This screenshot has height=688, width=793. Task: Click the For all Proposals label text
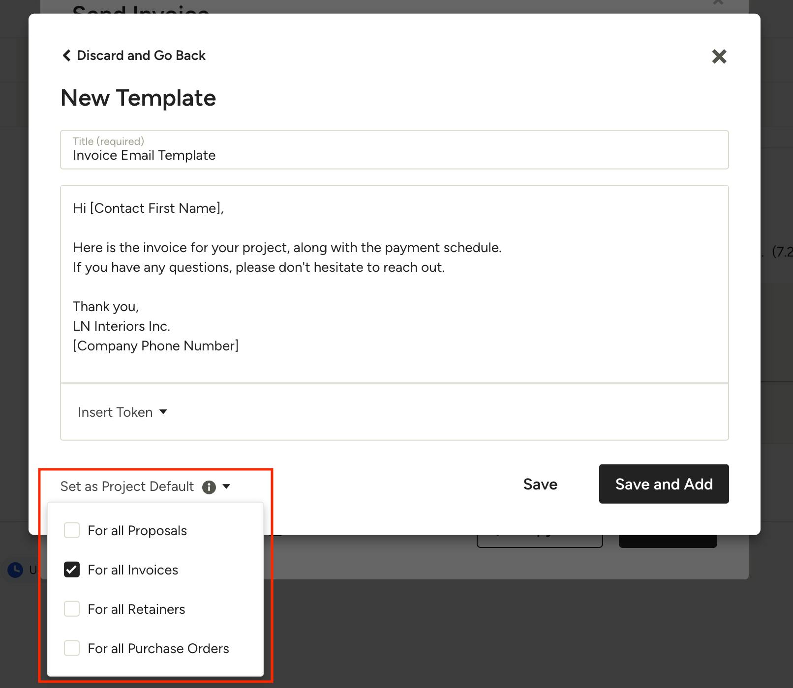click(x=137, y=531)
